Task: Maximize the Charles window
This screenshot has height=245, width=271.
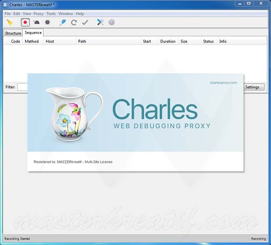Action: pos(249,3)
